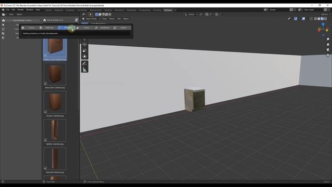The image size is (332, 187).
Task: Open the viewport View menu
Action: click(104, 19)
